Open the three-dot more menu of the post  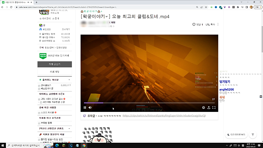click(218, 24)
